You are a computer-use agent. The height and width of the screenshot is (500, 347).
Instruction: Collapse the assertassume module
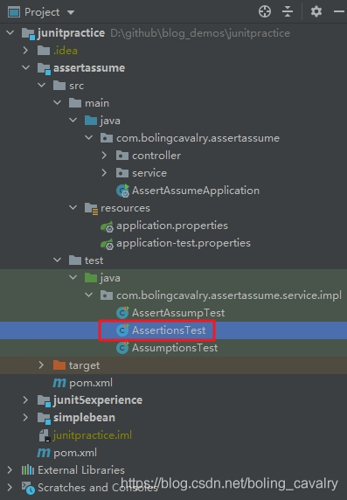26,67
